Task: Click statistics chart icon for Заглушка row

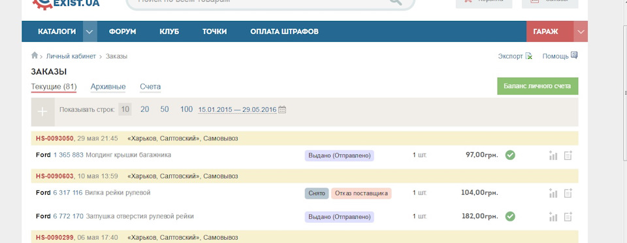Action: click(x=553, y=217)
